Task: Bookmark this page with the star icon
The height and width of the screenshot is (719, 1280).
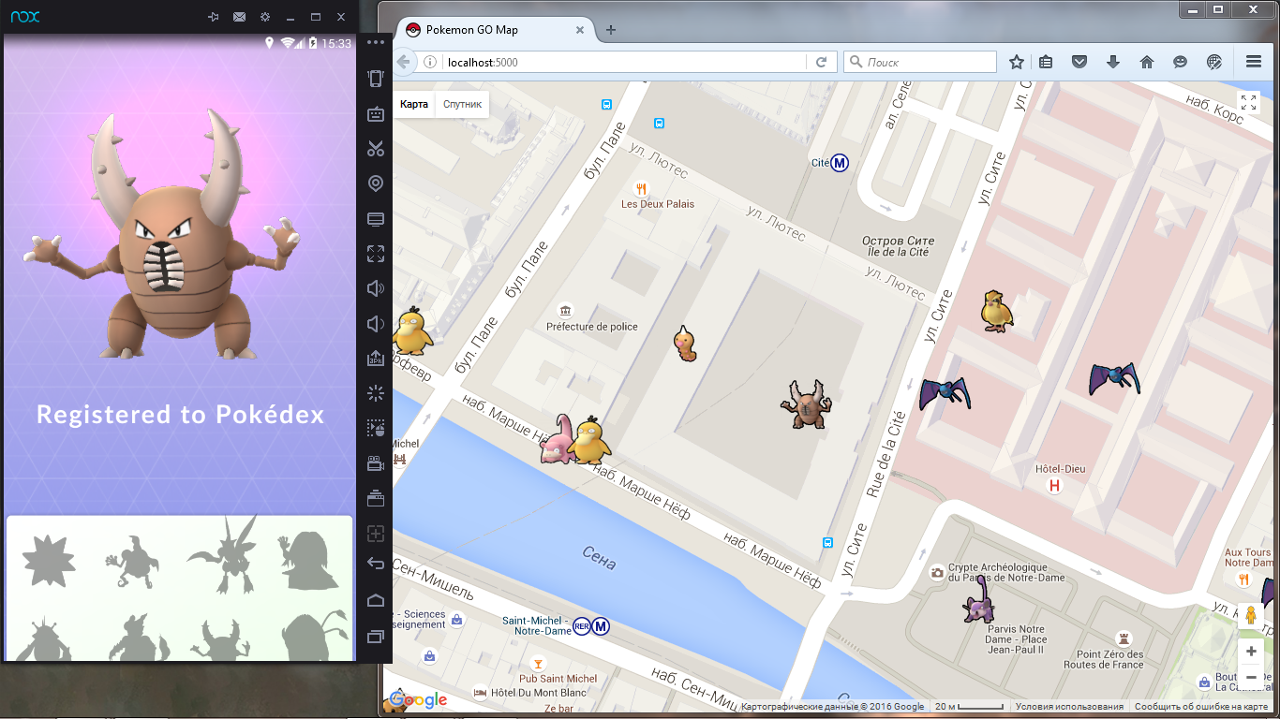Action: click(1017, 62)
